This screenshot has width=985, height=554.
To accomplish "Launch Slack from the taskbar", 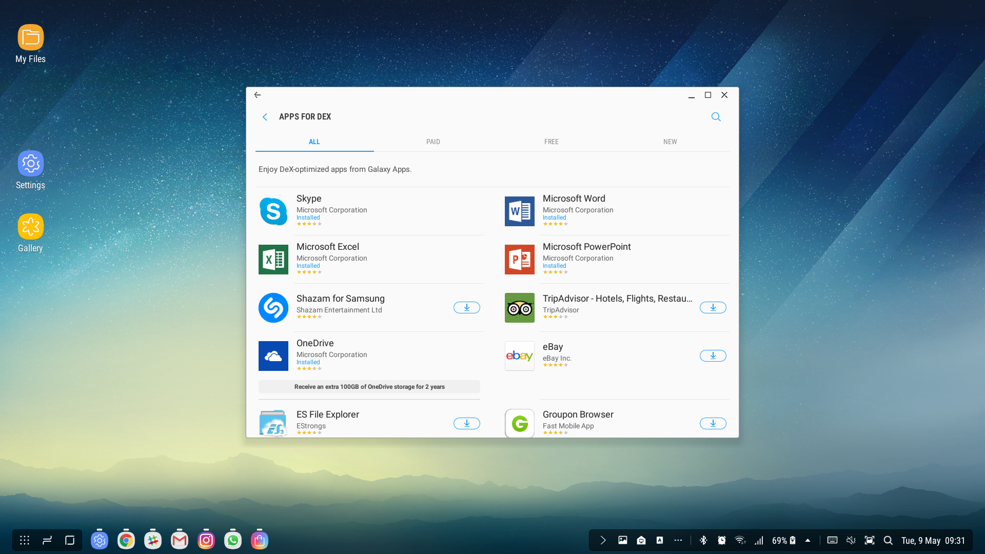I will (153, 540).
